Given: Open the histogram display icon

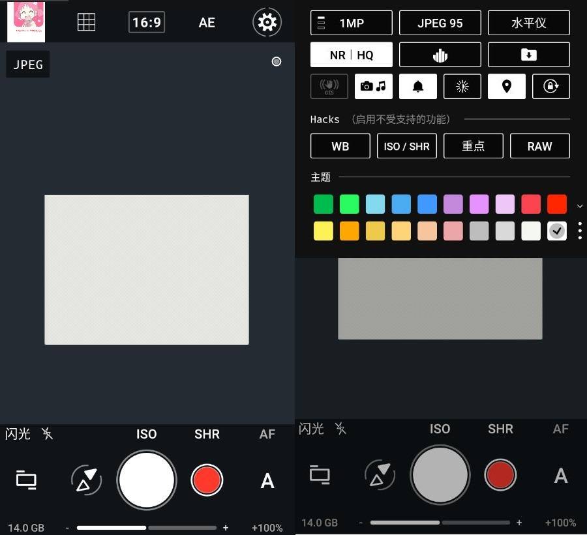Looking at the screenshot, I should pos(440,55).
